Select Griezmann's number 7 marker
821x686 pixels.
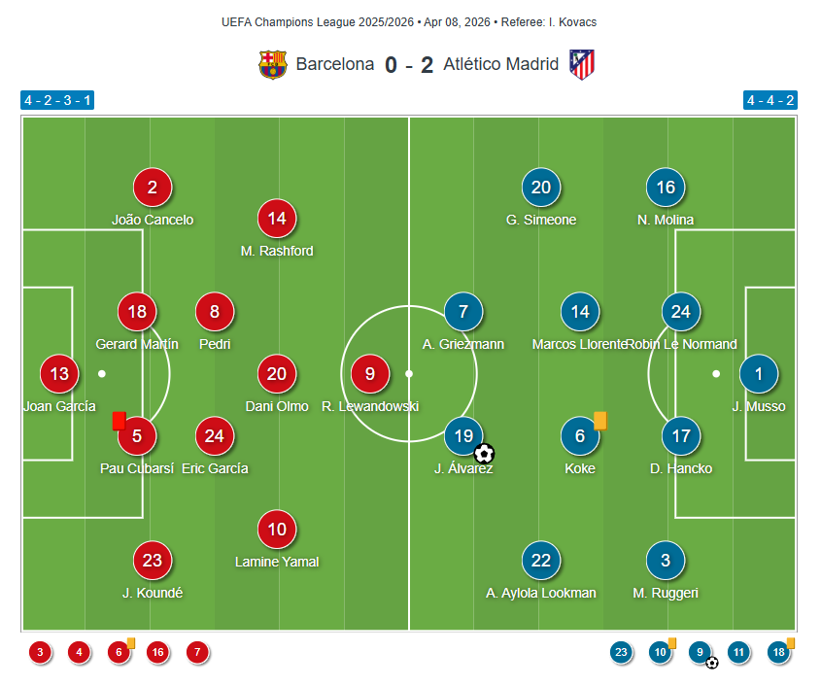point(463,311)
